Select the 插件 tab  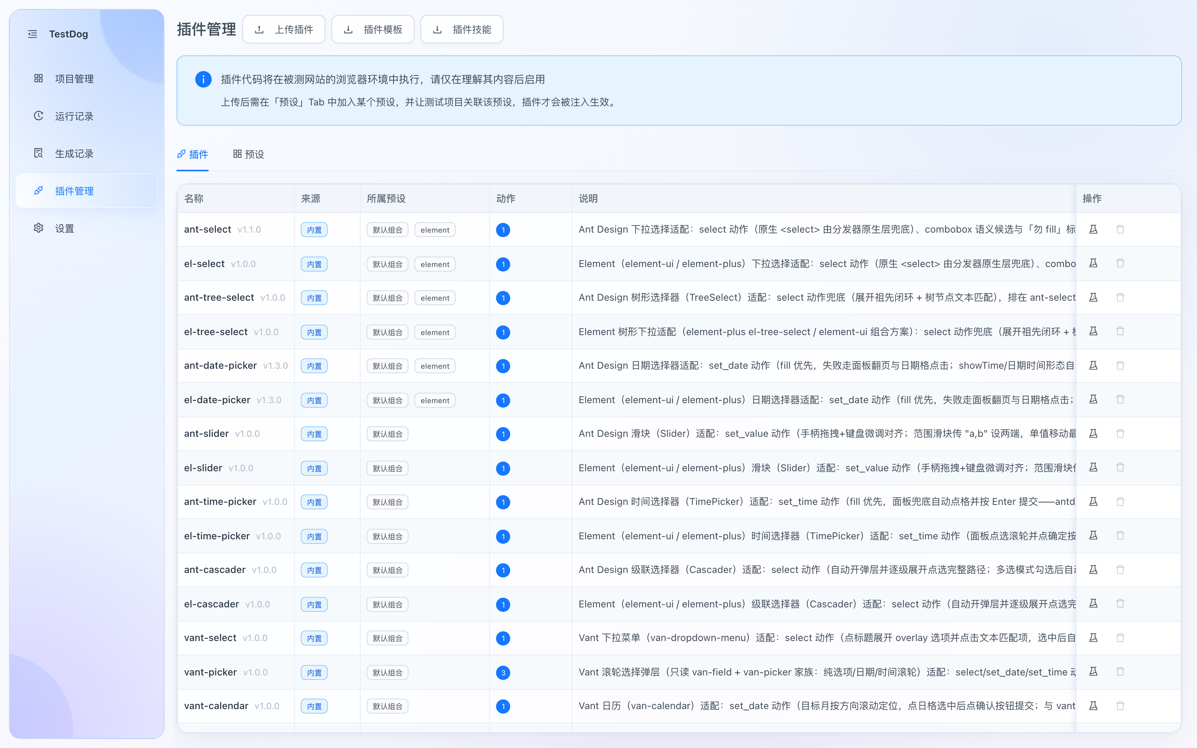point(192,154)
